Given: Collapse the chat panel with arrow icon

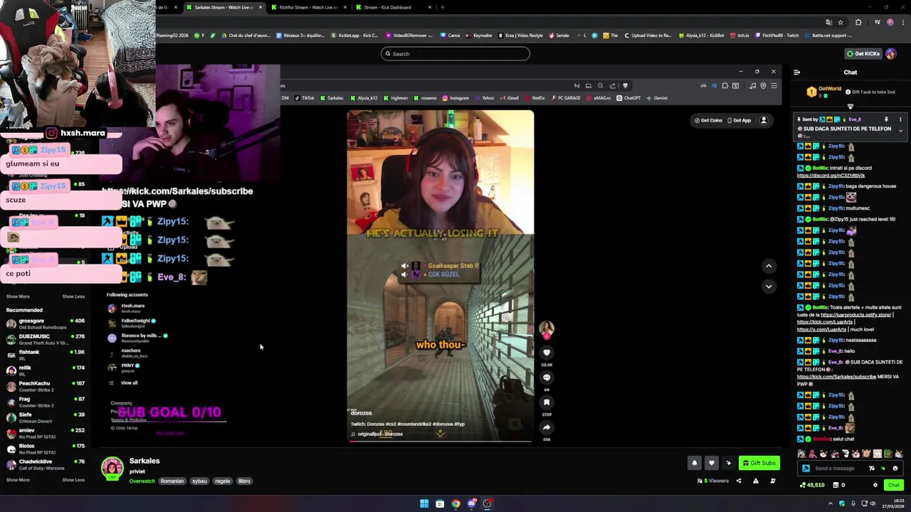Looking at the screenshot, I should [x=796, y=72].
